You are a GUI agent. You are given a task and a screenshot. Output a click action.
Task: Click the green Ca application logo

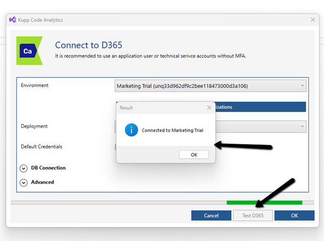click(x=29, y=50)
